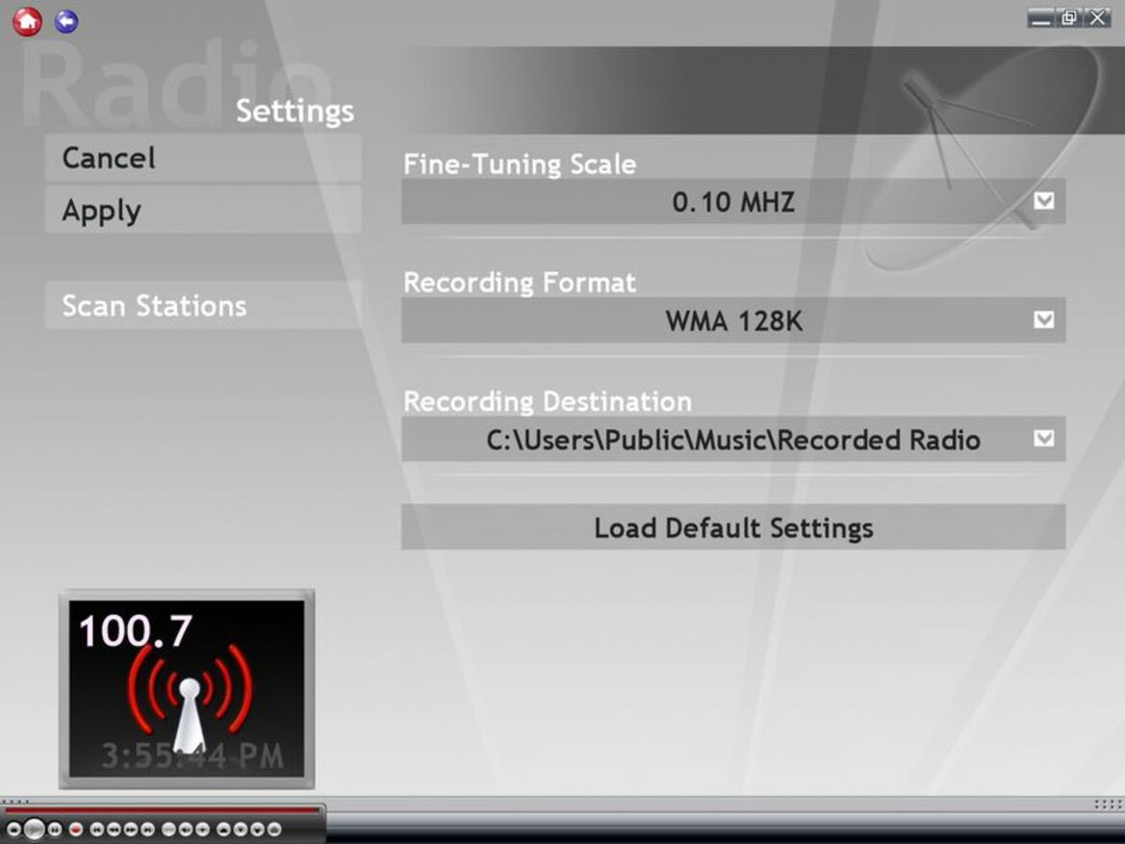This screenshot has height=844, width=1125.
Task: Apply the radio settings
Action: (x=203, y=211)
